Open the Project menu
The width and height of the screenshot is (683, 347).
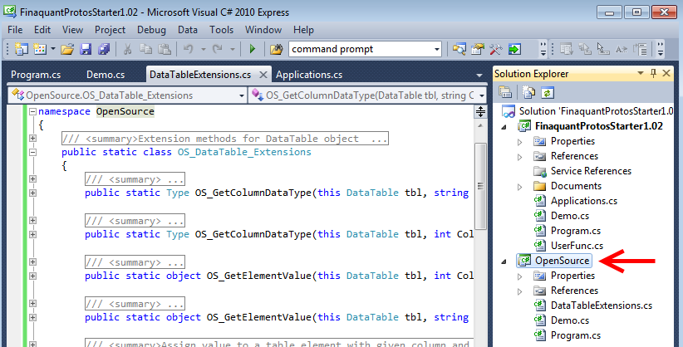point(110,30)
